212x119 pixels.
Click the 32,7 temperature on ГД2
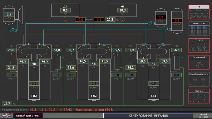71,50
